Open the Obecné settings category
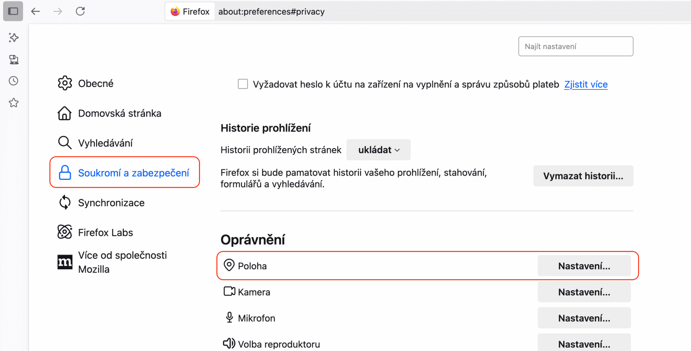The width and height of the screenshot is (691, 351). tap(95, 83)
